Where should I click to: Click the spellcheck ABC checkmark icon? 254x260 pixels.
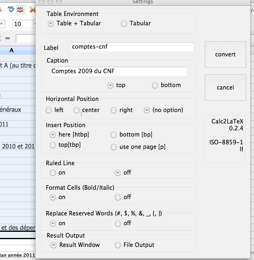click(x=11, y=8)
